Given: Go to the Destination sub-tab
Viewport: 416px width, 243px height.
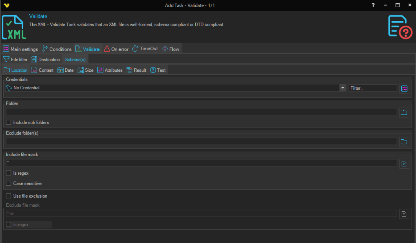Looking at the screenshot, I should click(45, 59).
